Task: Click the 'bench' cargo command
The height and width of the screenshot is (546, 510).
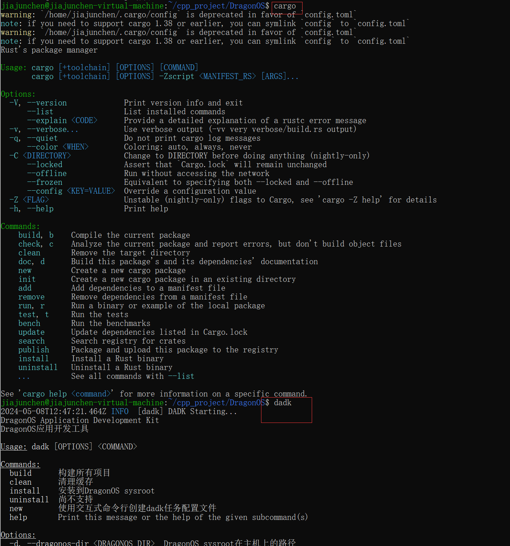Action: [x=29, y=323]
